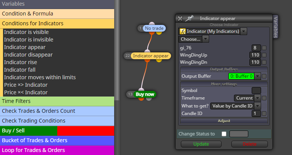Choose Indicator moves within limits
292x155 pixels.
tap(40, 77)
